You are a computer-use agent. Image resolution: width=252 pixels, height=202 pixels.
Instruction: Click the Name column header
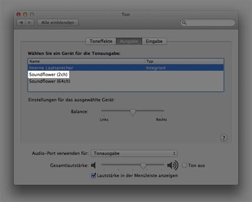point(87,61)
